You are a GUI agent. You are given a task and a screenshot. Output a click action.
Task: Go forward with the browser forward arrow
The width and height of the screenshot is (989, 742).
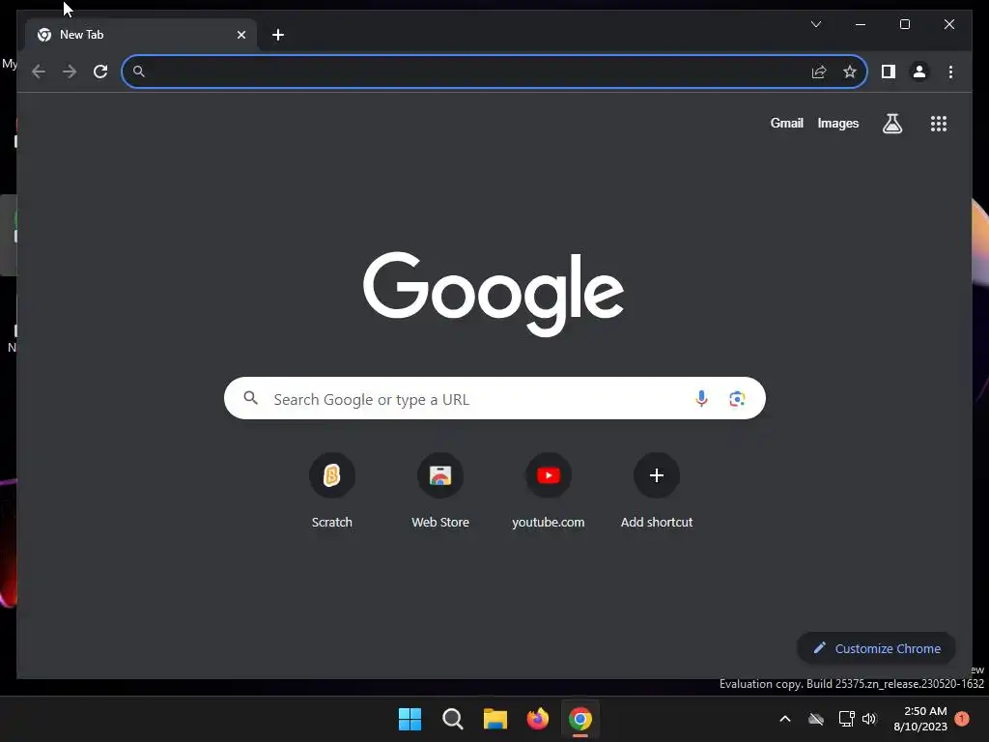[x=70, y=71]
